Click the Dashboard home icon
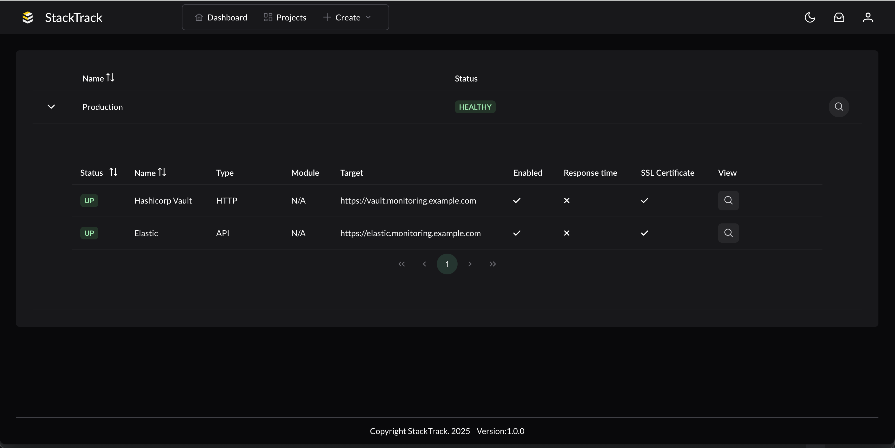The height and width of the screenshot is (448, 895). tap(199, 17)
